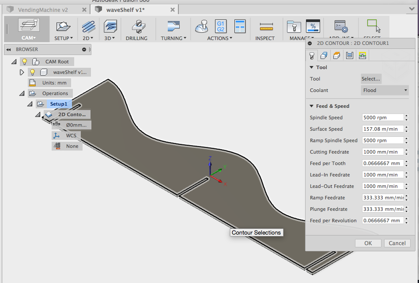The width and height of the screenshot is (419, 283).
Task: Collapse the Setup1 tree node
Action: coord(30,104)
